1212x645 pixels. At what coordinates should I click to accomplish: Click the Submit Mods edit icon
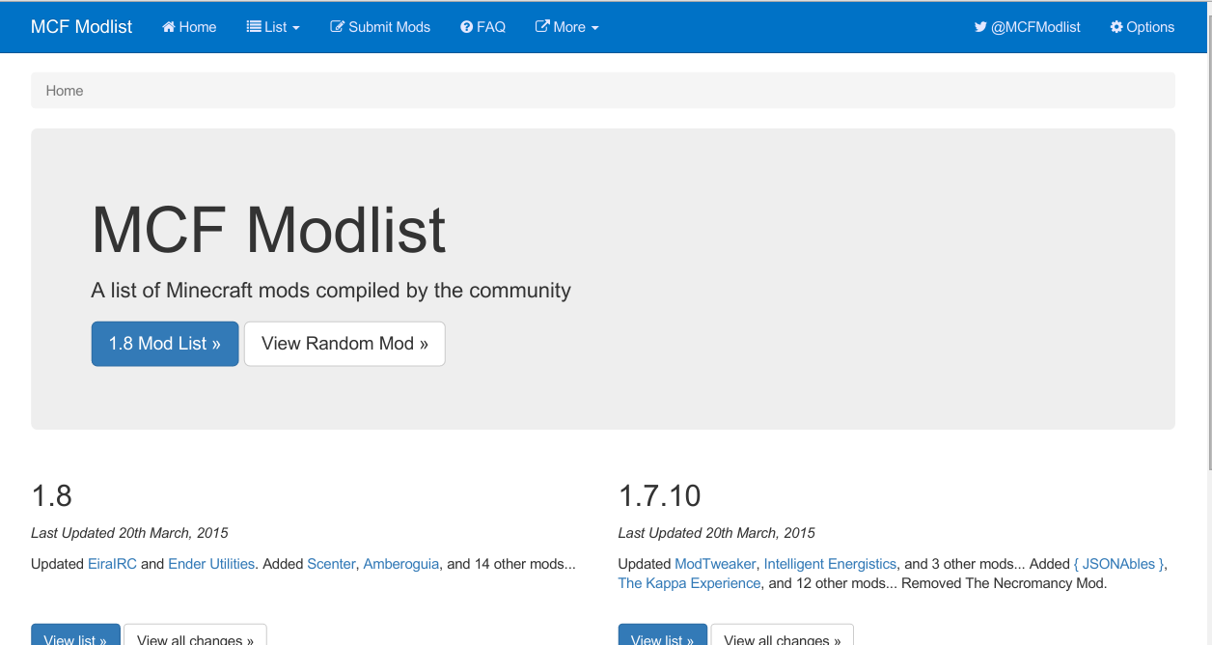pyautogui.click(x=337, y=27)
